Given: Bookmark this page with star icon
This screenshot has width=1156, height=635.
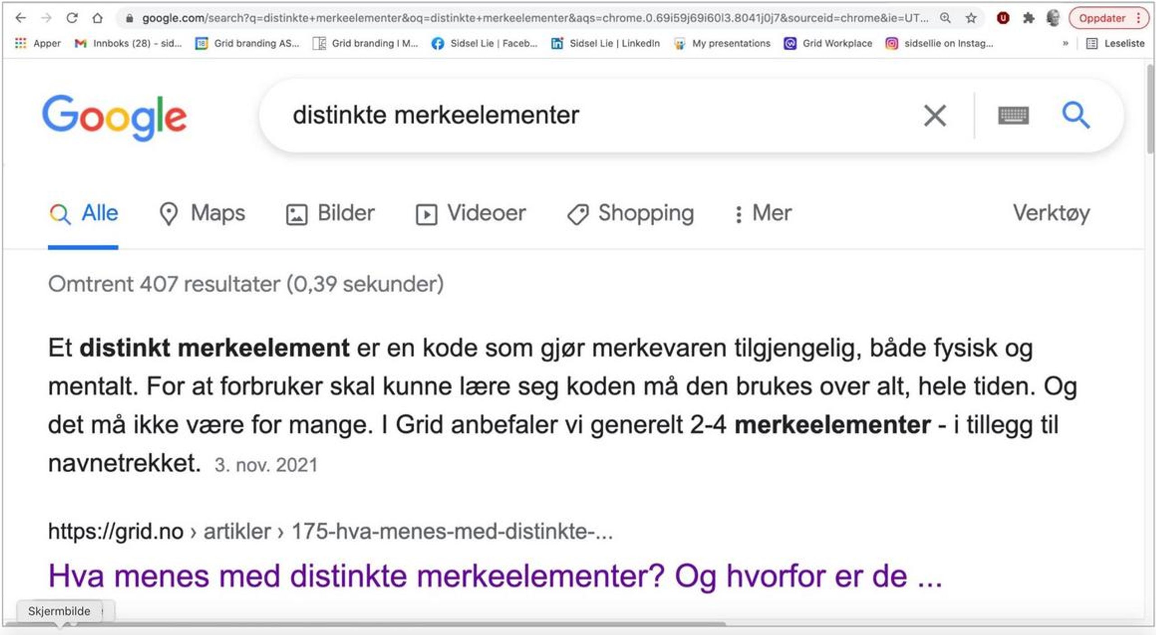Looking at the screenshot, I should pyautogui.click(x=971, y=18).
